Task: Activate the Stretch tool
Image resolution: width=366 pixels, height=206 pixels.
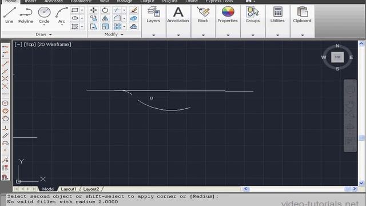Action: click(x=94, y=26)
